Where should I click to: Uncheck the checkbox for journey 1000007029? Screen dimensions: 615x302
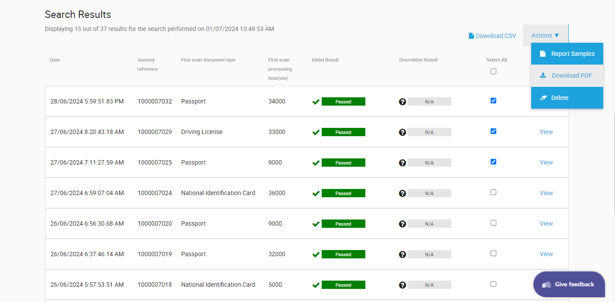(493, 131)
